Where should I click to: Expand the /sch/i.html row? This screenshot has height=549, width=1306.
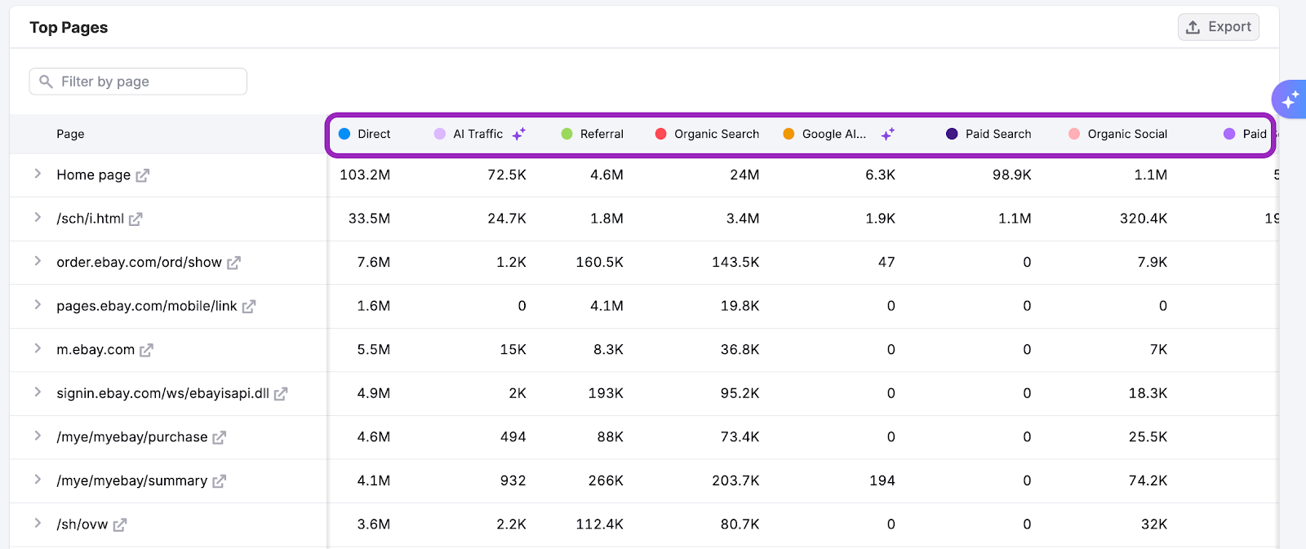coord(38,218)
